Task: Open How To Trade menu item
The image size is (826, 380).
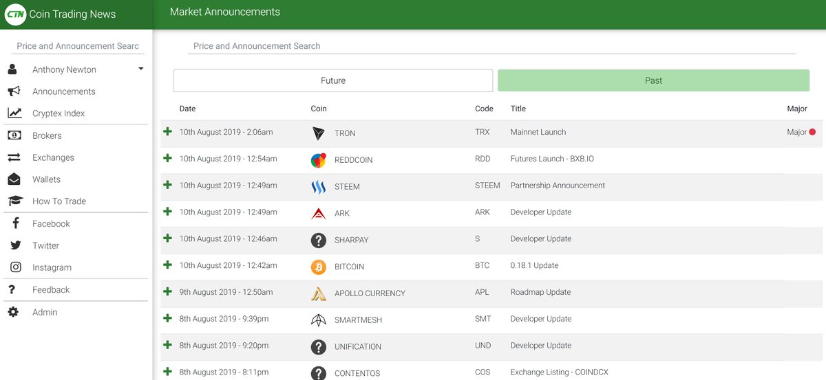Action: 59,201
